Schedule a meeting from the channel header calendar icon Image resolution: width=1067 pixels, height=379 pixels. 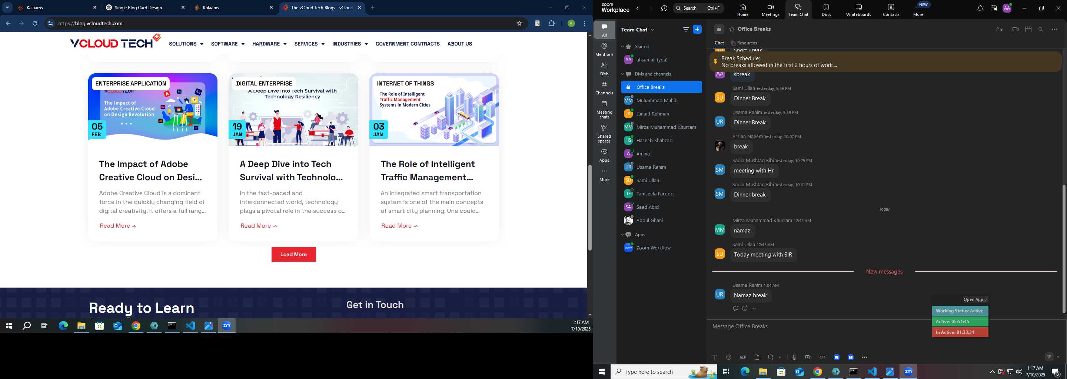[x=1028, y=29]
